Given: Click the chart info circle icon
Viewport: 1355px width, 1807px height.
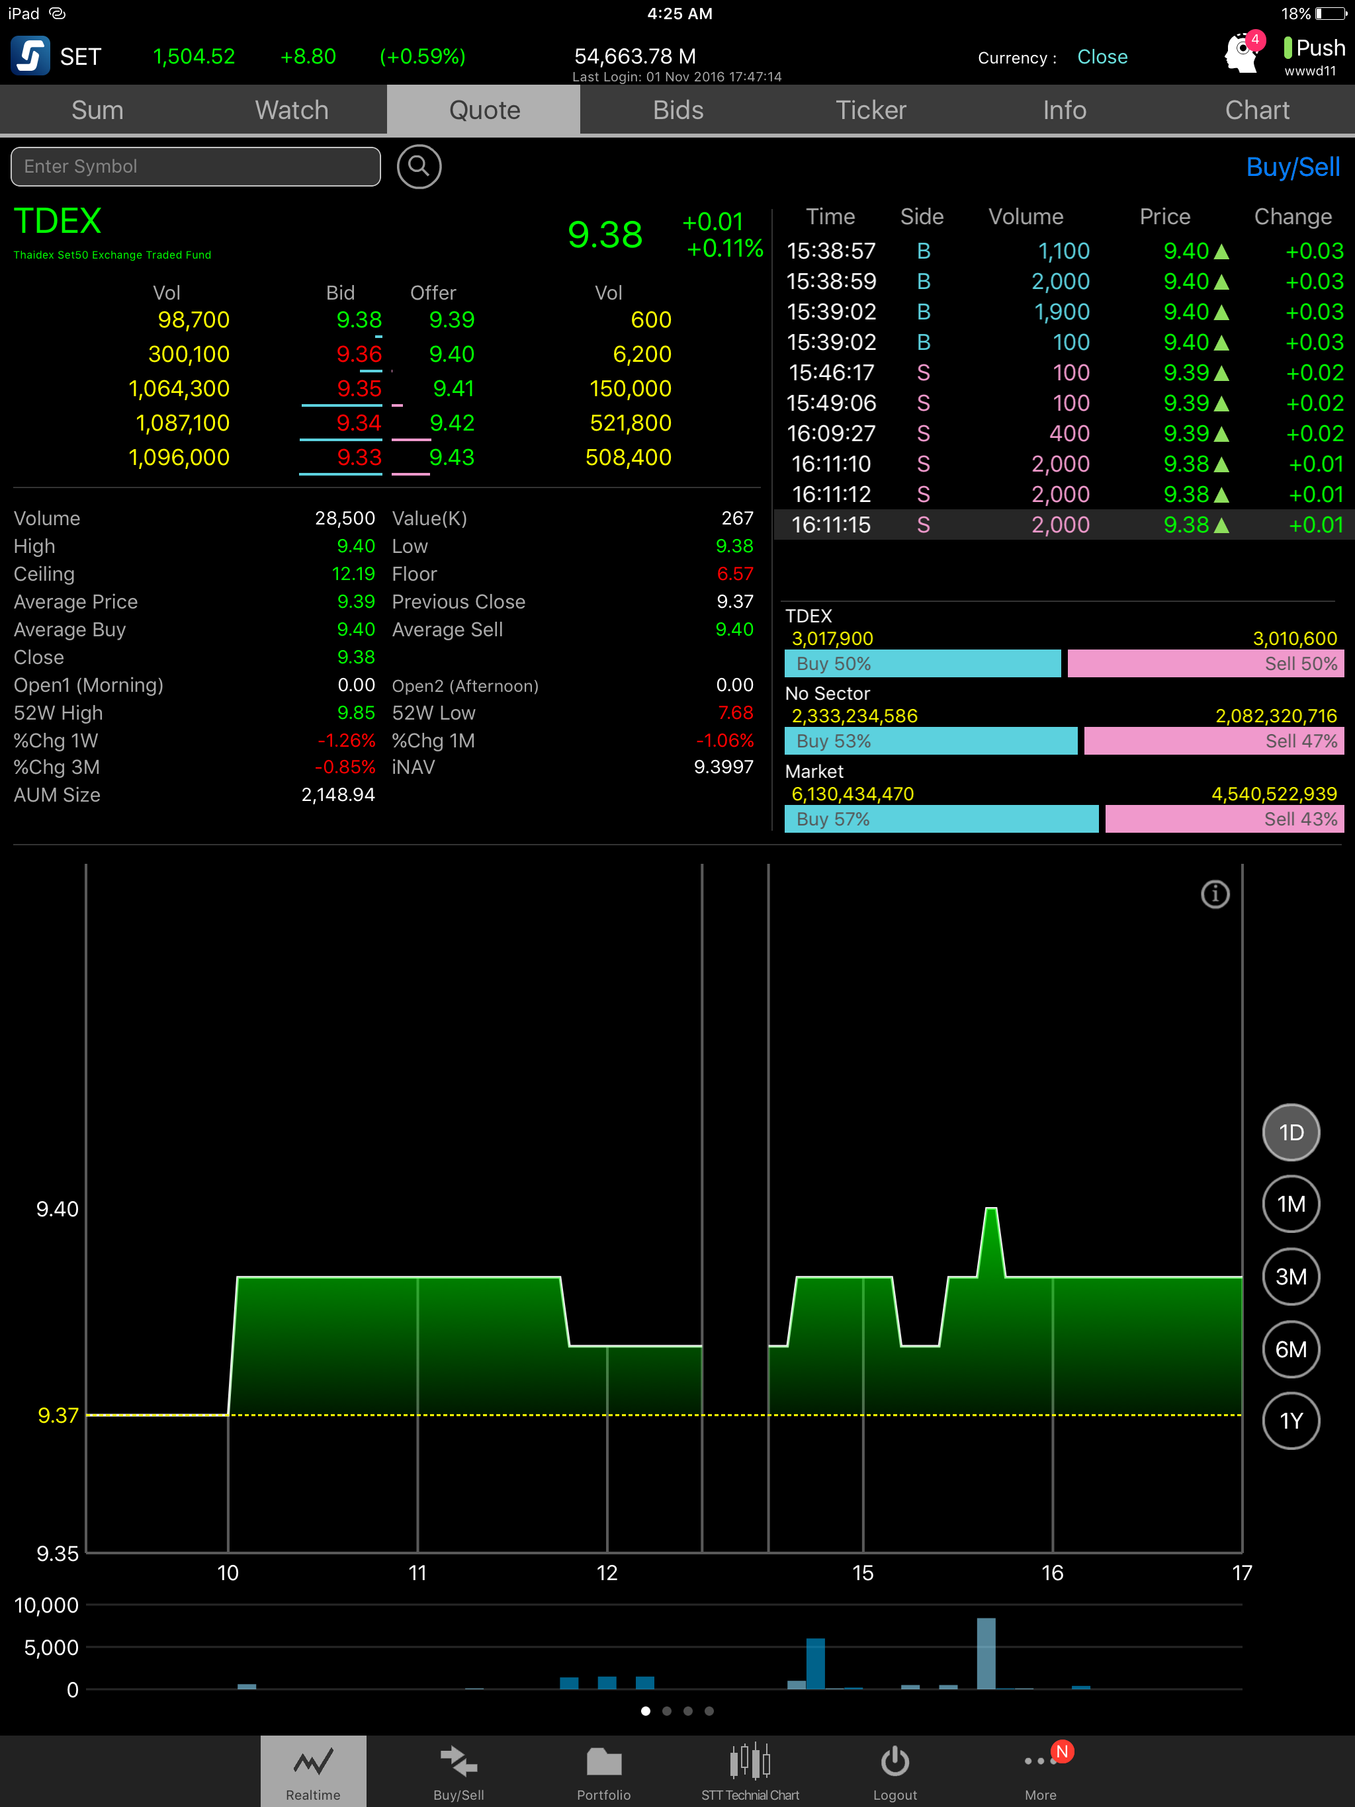Looking at the screenshot, I should pyautogui.click(x=1215, y=894).
